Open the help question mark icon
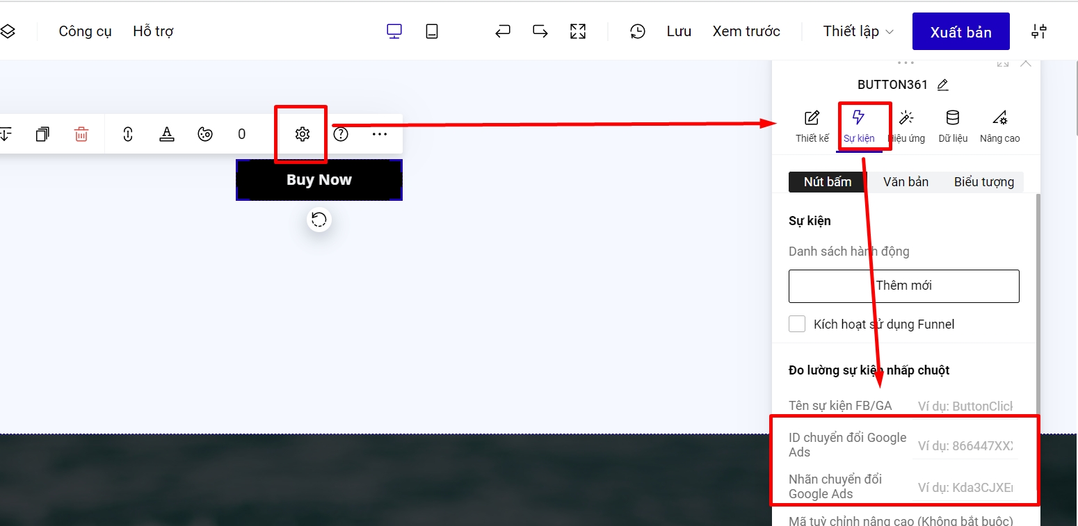 tap(341, 134)
